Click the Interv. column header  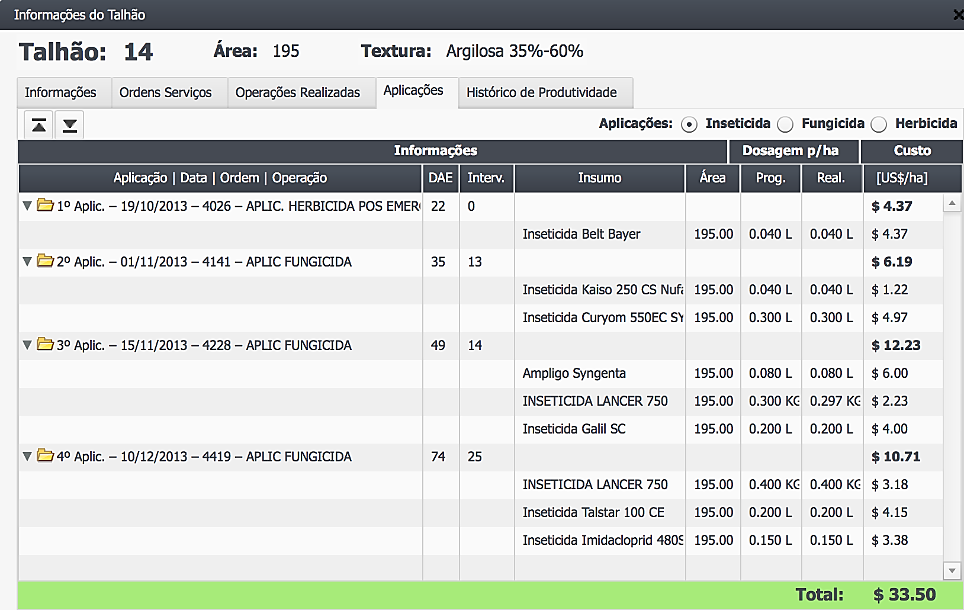point(486,178)
